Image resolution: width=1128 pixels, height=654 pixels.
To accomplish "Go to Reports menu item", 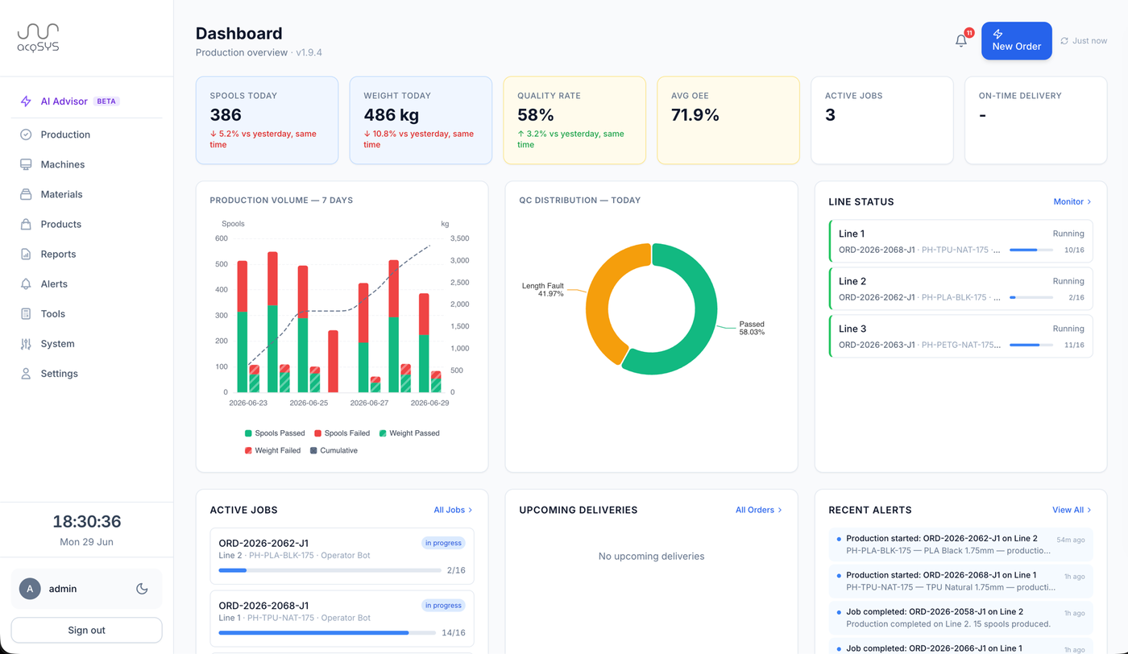I will click(87, 254).
